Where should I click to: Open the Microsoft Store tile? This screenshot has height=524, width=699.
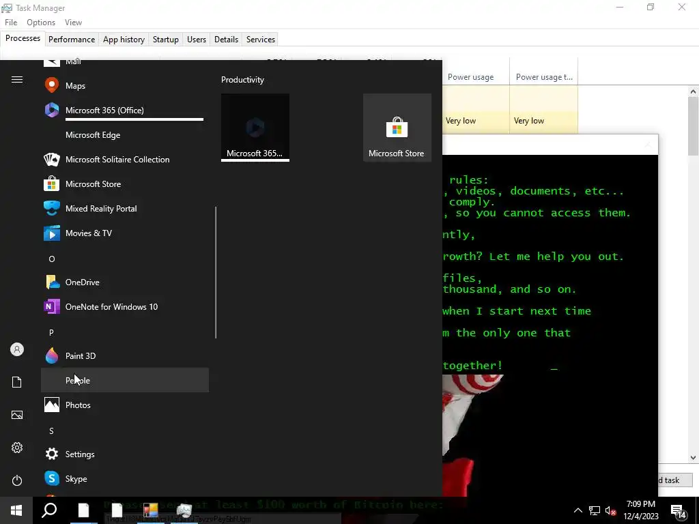[x=397, y=128]
